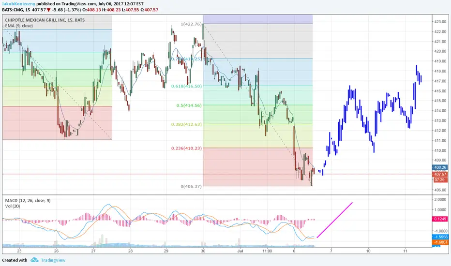
Task: Click date 29 on the time axis
Action: [x=166, y=251]
